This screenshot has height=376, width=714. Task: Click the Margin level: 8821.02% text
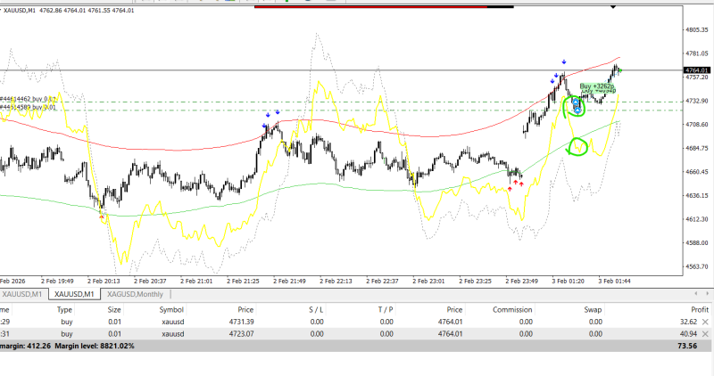95,346
